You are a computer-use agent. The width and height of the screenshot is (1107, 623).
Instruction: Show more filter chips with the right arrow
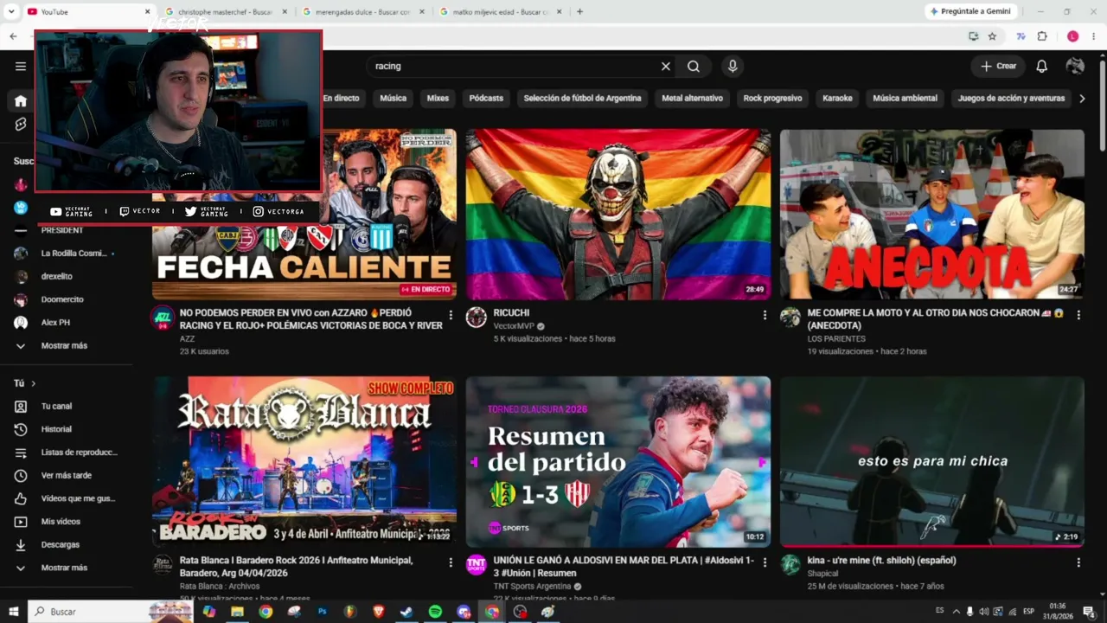coord(1082,99)
